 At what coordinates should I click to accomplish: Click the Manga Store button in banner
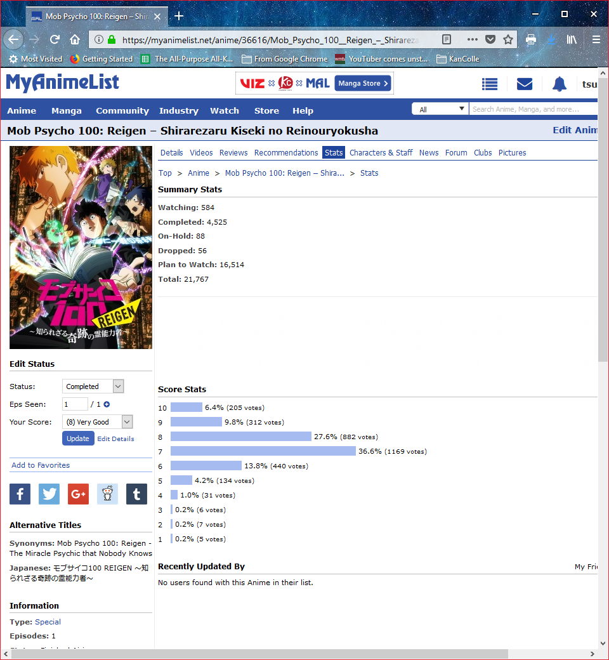pos(363,83)
